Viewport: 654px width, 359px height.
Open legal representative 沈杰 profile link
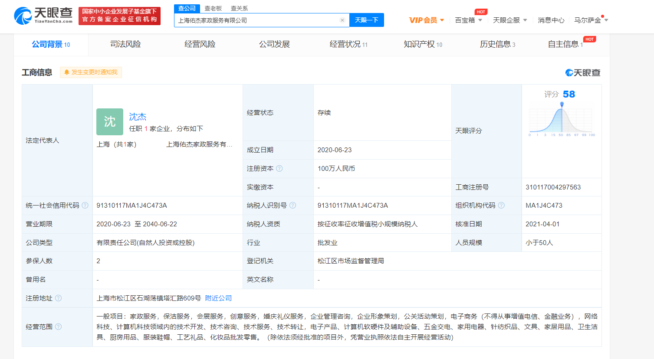[x=138, y=117]
